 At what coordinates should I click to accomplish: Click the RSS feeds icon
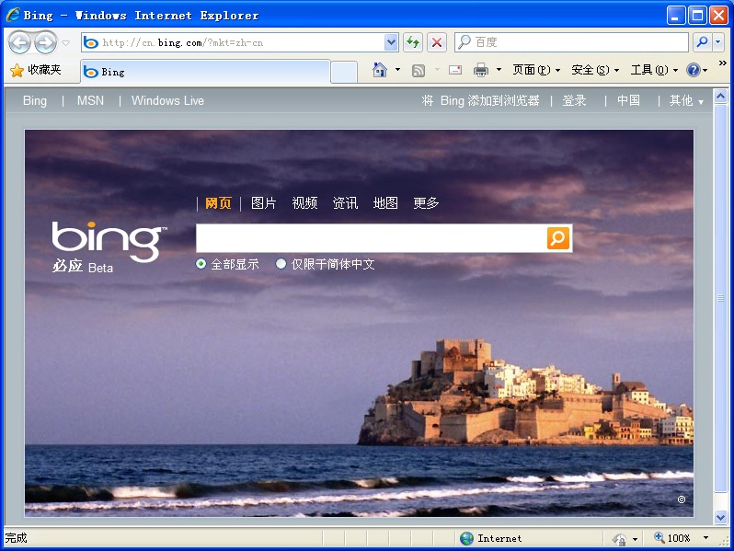tap(418, 70)
